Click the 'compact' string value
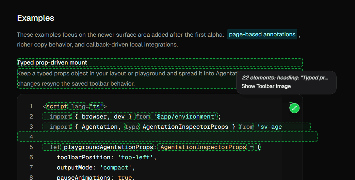The image size is (355, 180). pos(116,167)
